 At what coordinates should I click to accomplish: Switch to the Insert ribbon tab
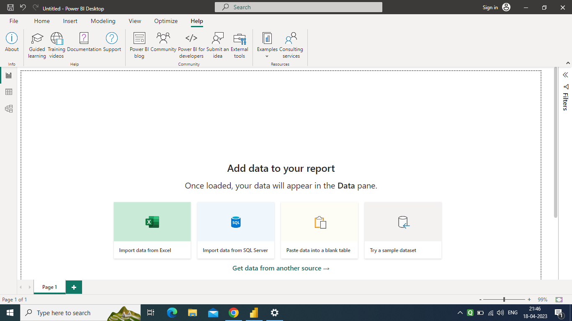[70, 21]
